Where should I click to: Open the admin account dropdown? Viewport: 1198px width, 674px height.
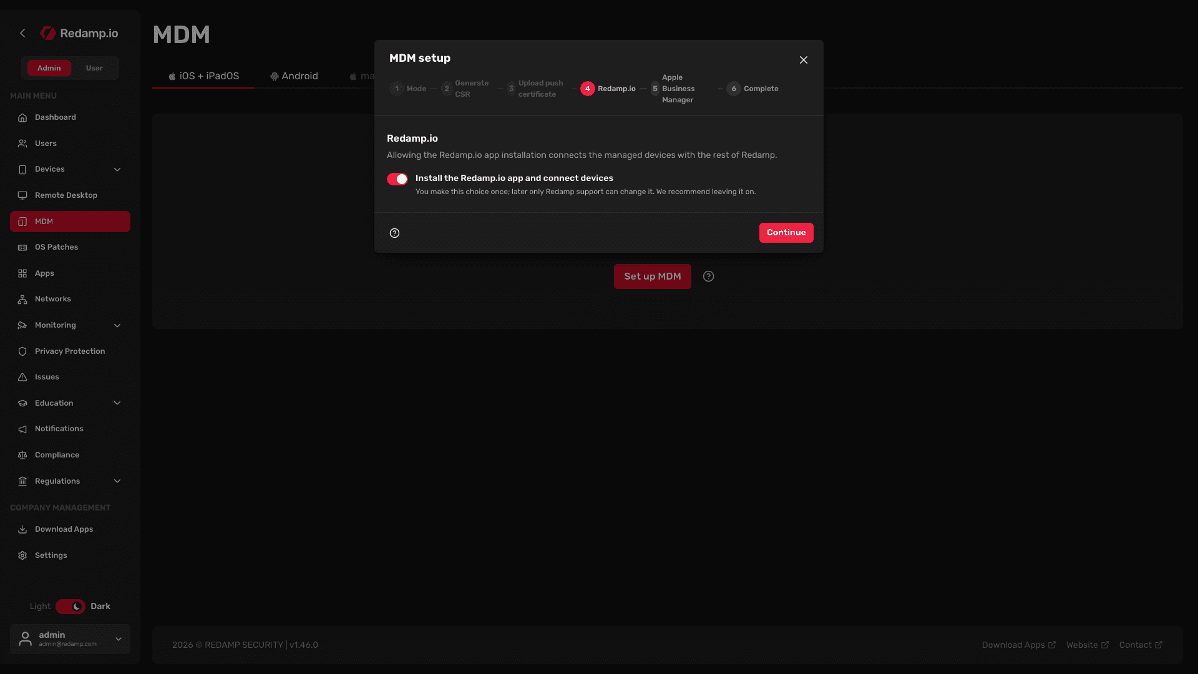click(70, 639)
